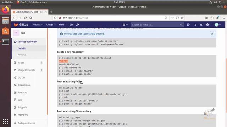The image size is (227, 127).
Task: Open Issues in project sidebar
Action: pos(21,63)
